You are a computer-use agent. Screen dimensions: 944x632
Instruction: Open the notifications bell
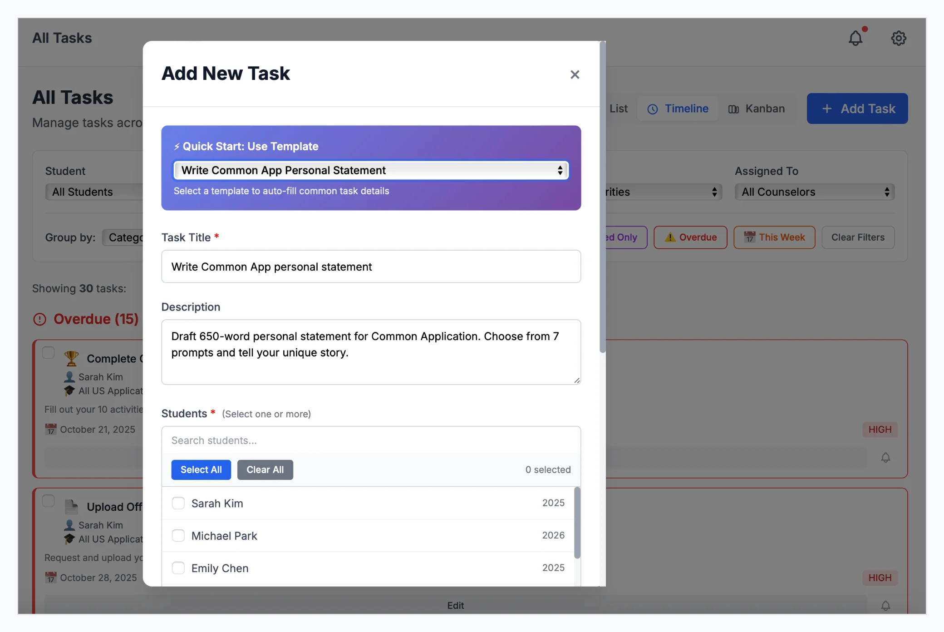[x=855, y=38]
